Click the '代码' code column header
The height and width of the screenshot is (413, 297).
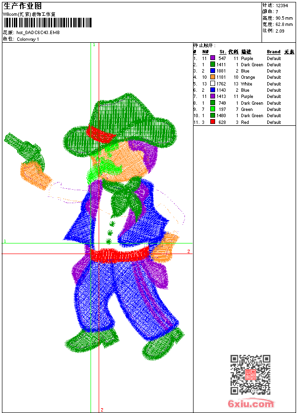[x=233, y=52]
